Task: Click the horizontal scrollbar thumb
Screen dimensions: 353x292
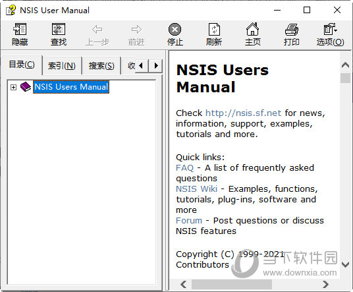Action: pyautogui.click(x=232, y=284)
